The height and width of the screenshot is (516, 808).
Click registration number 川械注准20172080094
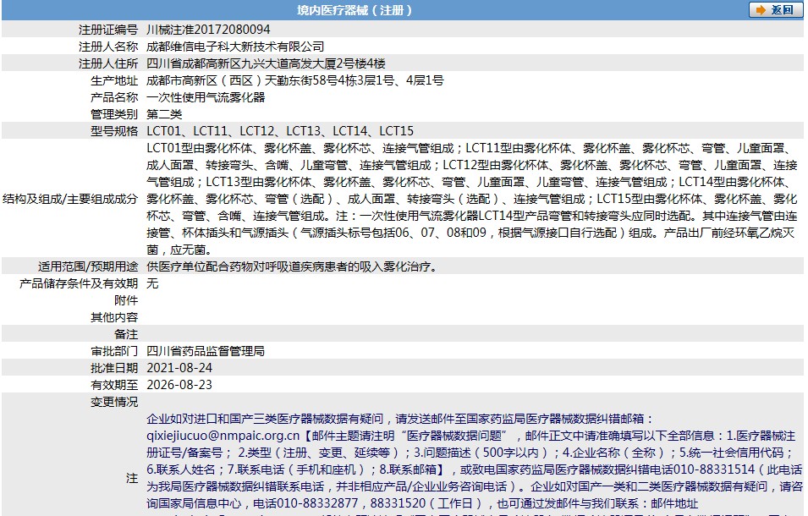click(208, 30)
